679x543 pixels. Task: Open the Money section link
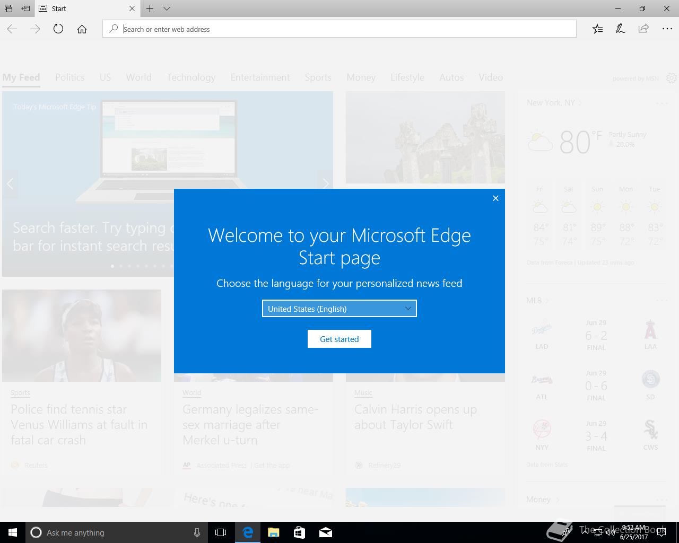pos(542,500)
